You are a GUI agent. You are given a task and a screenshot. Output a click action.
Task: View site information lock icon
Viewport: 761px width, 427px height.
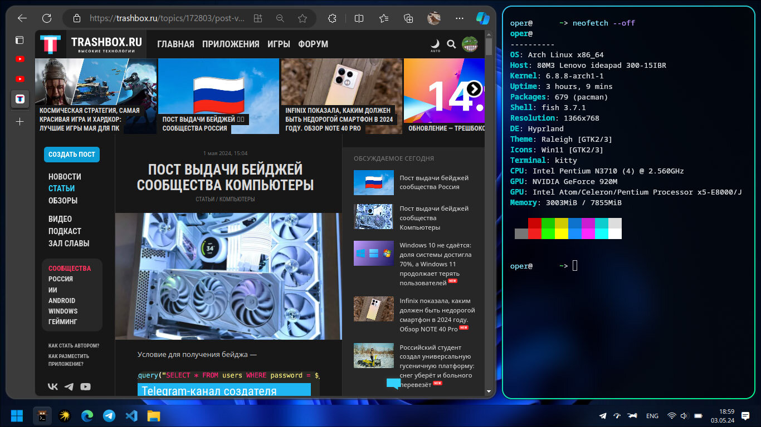(77, 18)
